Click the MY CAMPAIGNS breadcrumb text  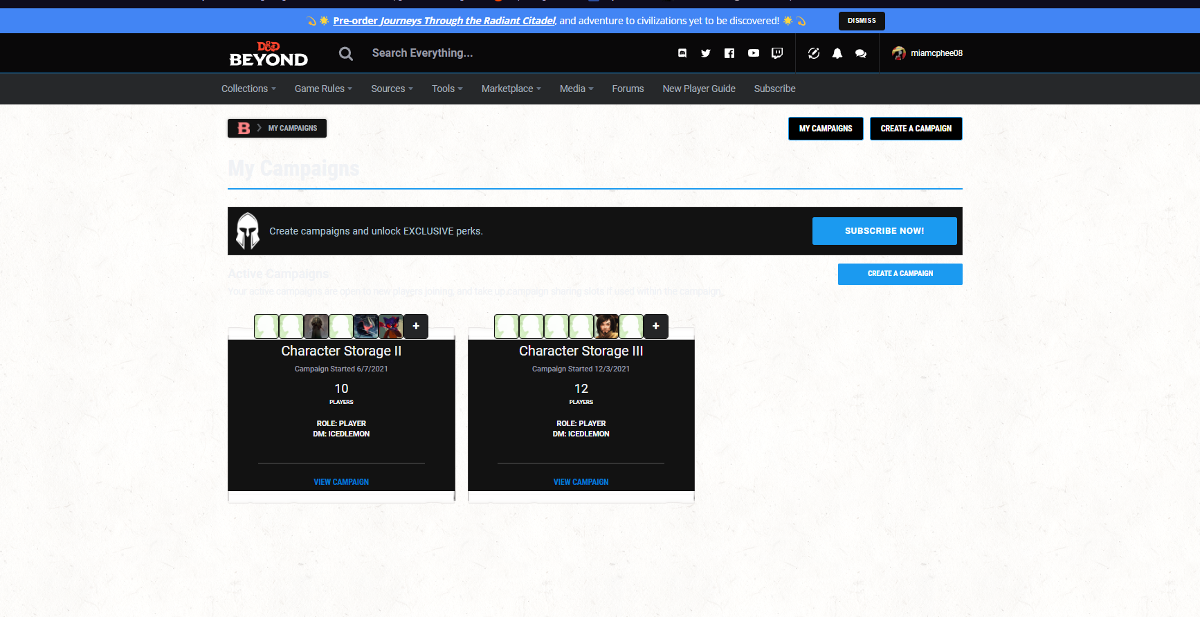click(293, 128)
